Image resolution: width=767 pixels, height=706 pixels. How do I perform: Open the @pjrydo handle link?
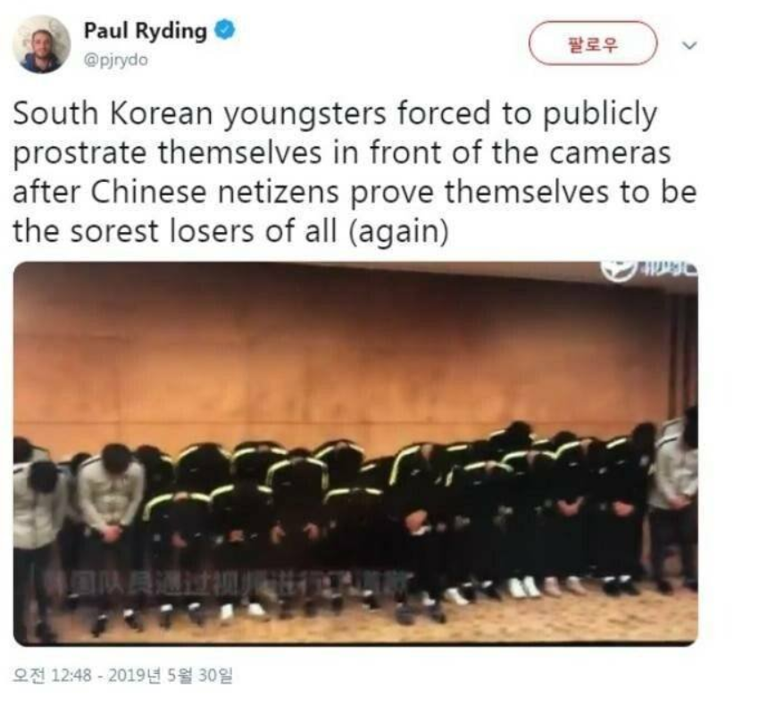coord(116,60)
